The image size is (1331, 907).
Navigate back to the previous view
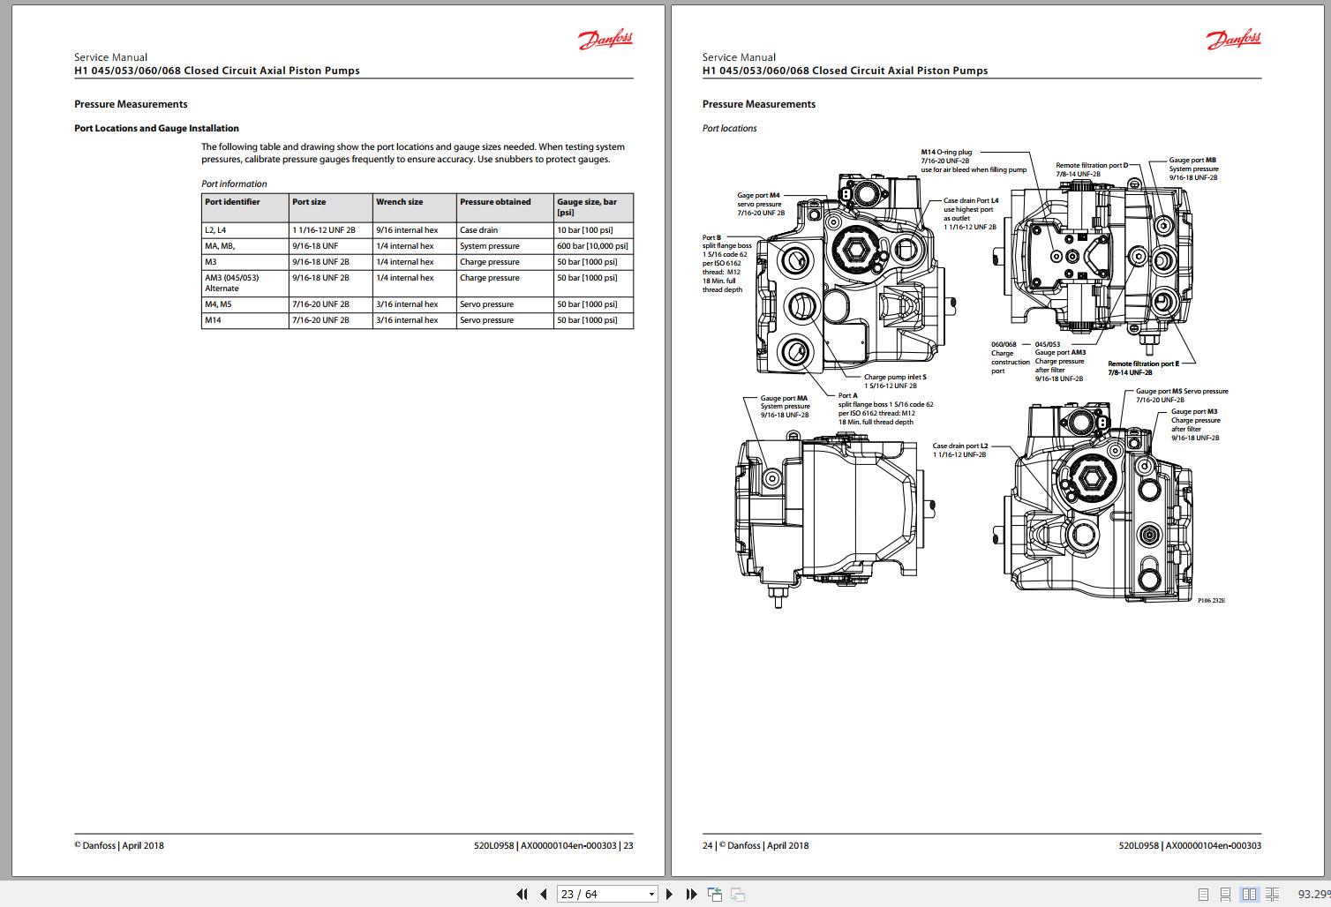pos(713,894)
